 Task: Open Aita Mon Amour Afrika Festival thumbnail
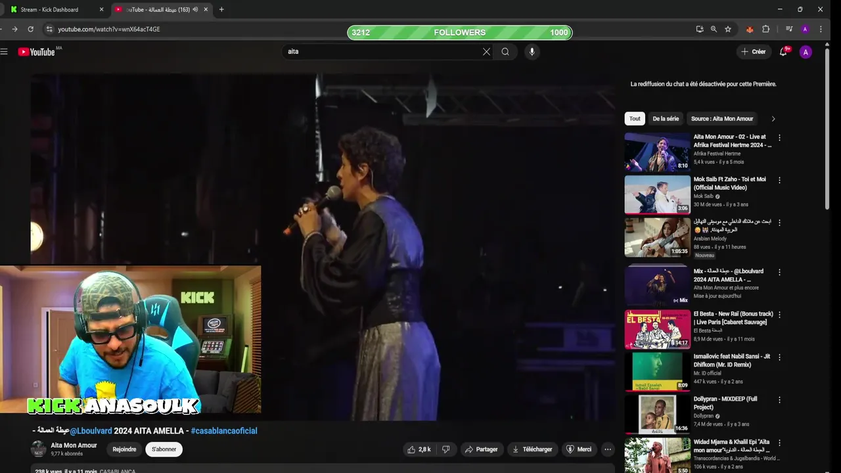(x=657, y=152)
